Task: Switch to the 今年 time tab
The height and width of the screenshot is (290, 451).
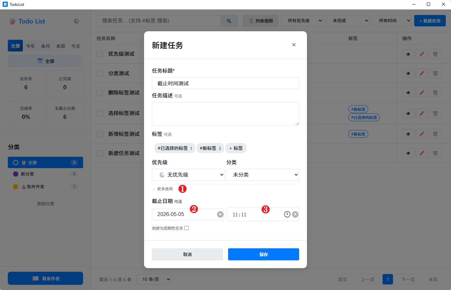Action: (31, 46)
